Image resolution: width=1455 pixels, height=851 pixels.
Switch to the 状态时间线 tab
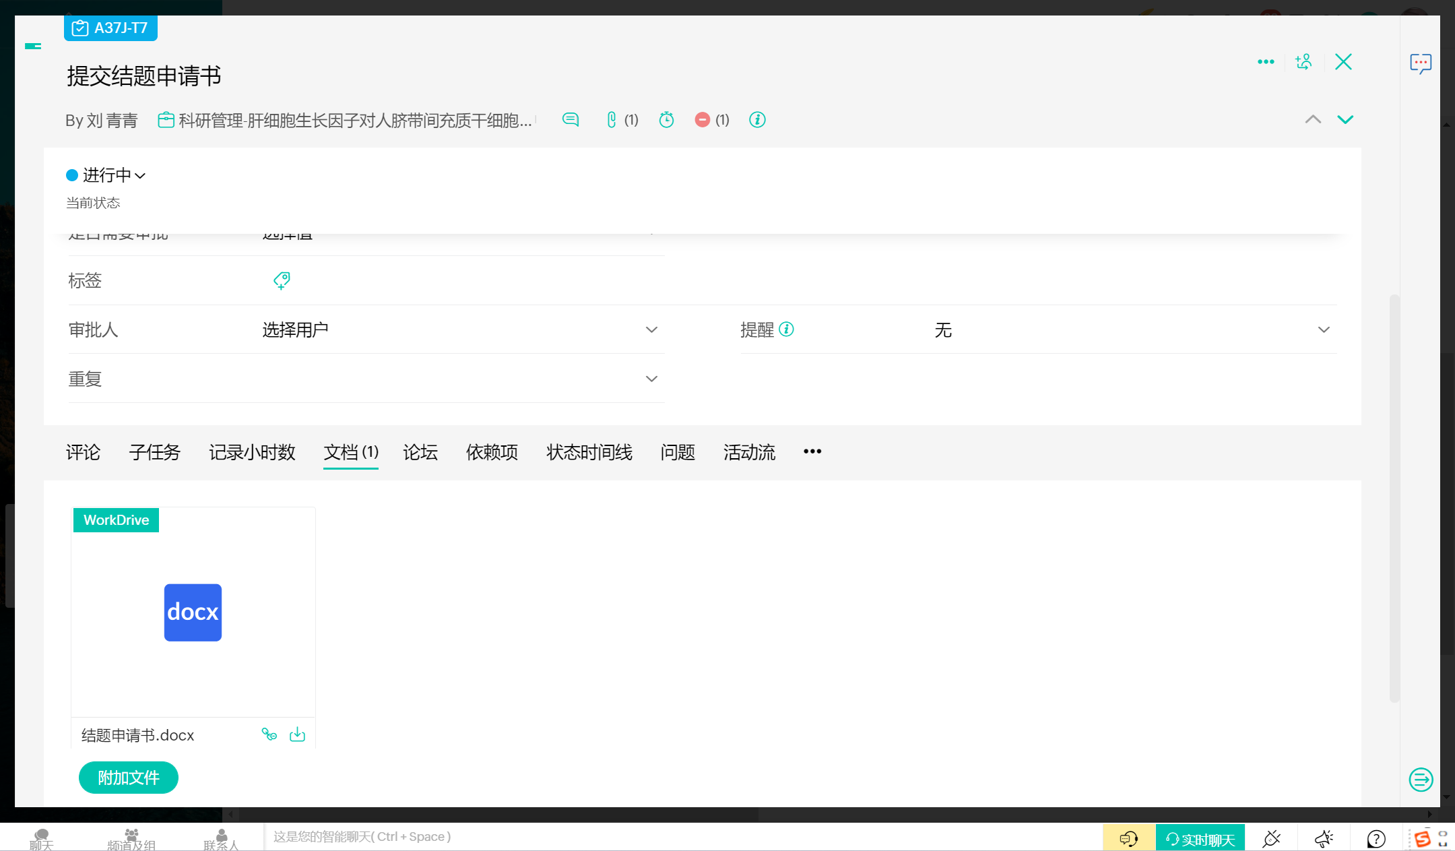pos(589,452)
